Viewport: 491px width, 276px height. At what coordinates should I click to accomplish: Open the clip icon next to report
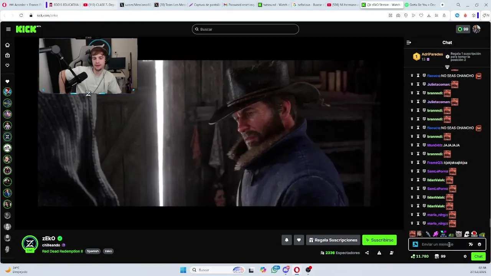tap(391, 253)
